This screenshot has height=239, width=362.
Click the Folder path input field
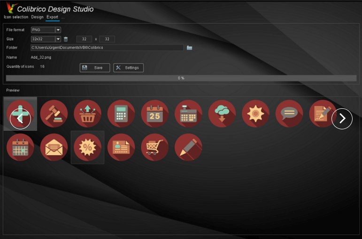point(107,48)
